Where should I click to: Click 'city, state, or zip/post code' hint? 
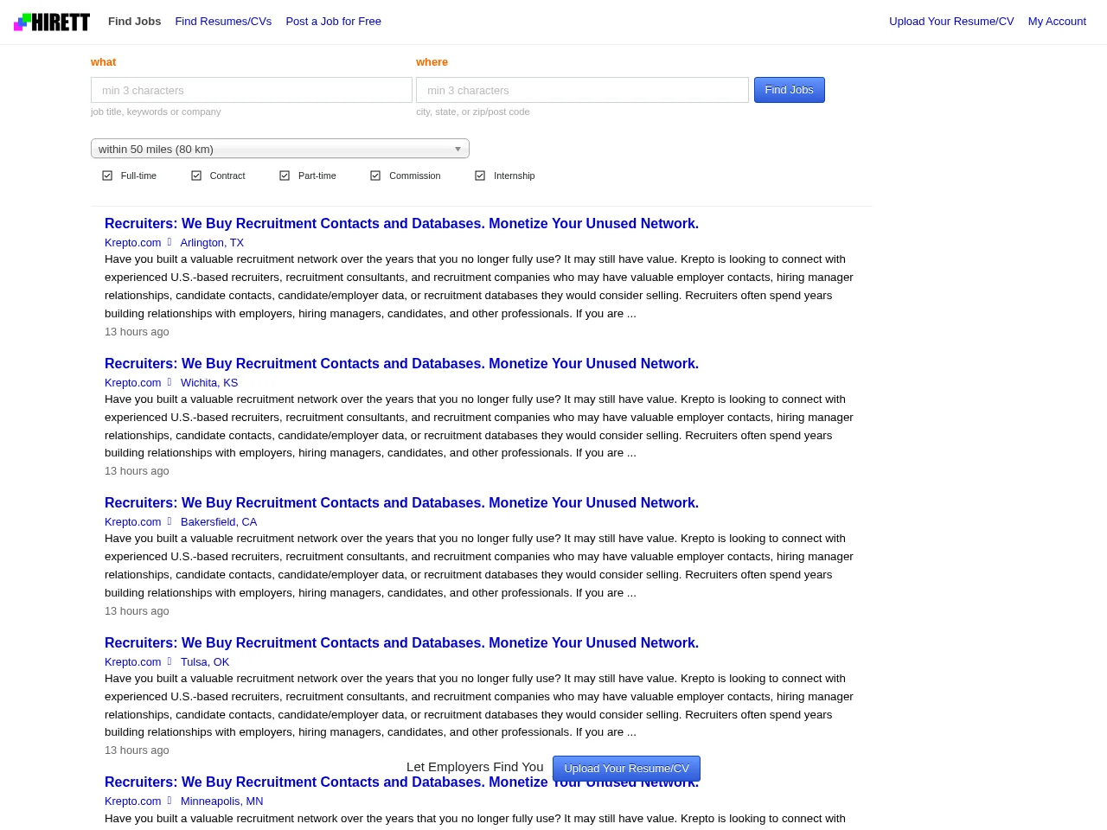click(x=472, y=112)
